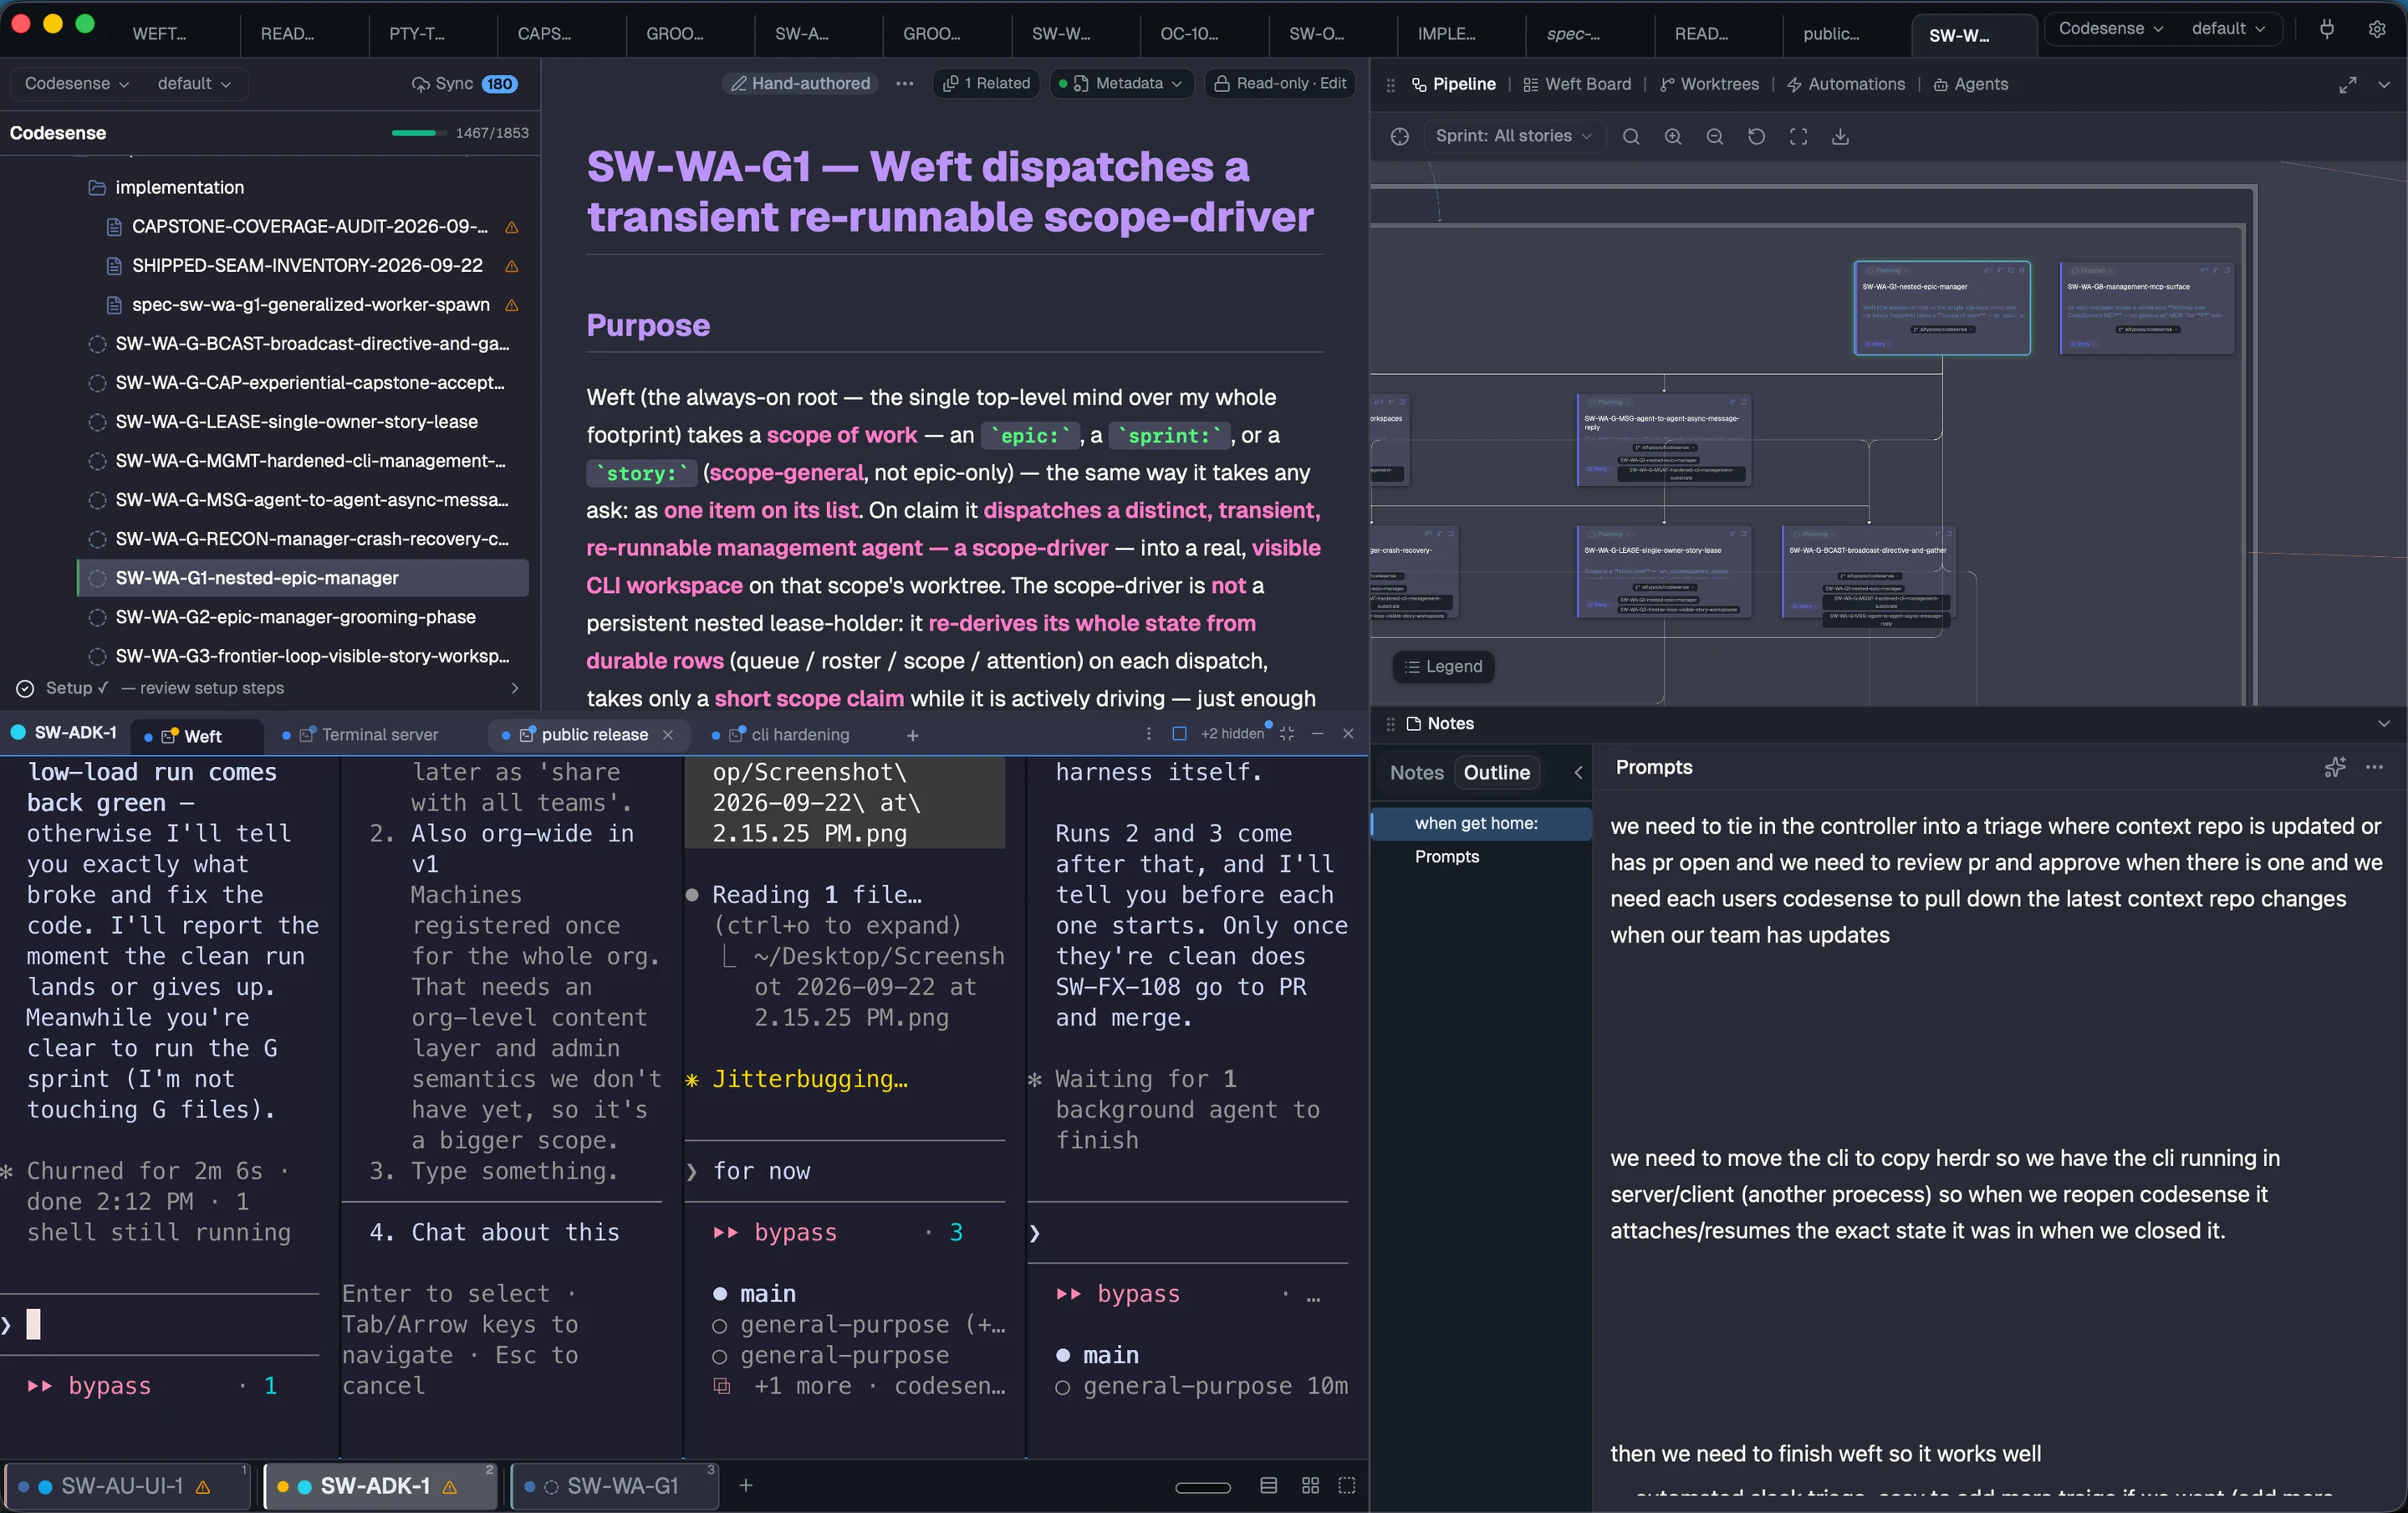2408x1513 pixels.
Task: Click the dashed-square layout icon in bottom bar
Action: (1347, 1485)
